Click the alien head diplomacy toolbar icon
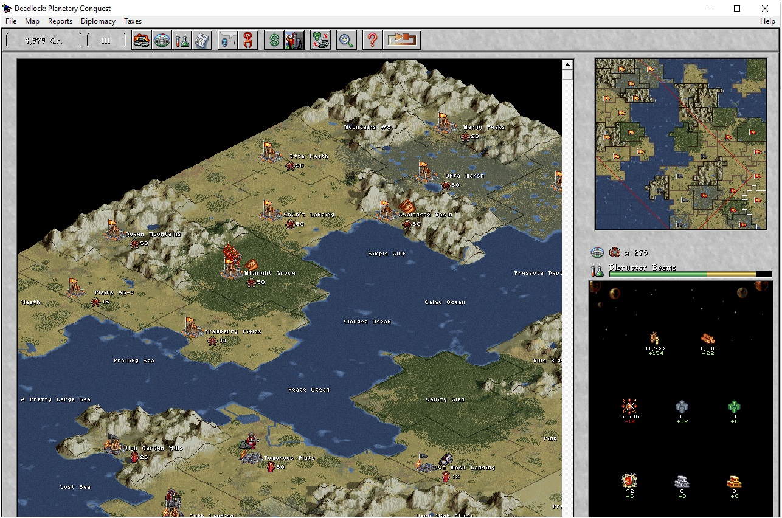The height and width of the screenshot is (518, 782). [227, 41]
